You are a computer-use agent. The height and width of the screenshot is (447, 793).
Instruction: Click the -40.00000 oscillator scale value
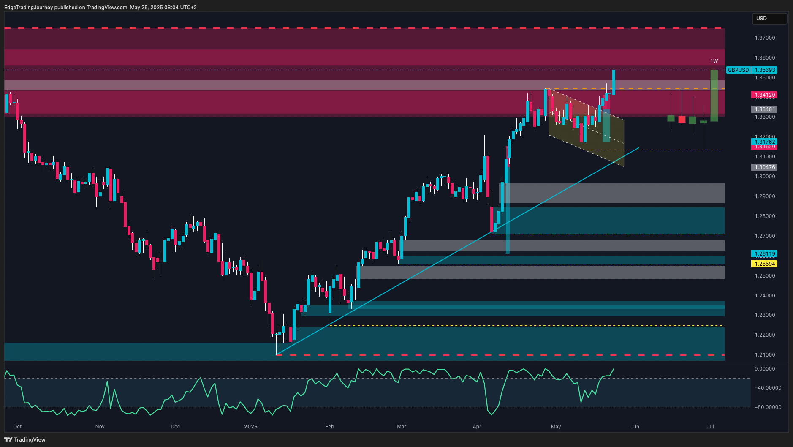tap(768, 388)
